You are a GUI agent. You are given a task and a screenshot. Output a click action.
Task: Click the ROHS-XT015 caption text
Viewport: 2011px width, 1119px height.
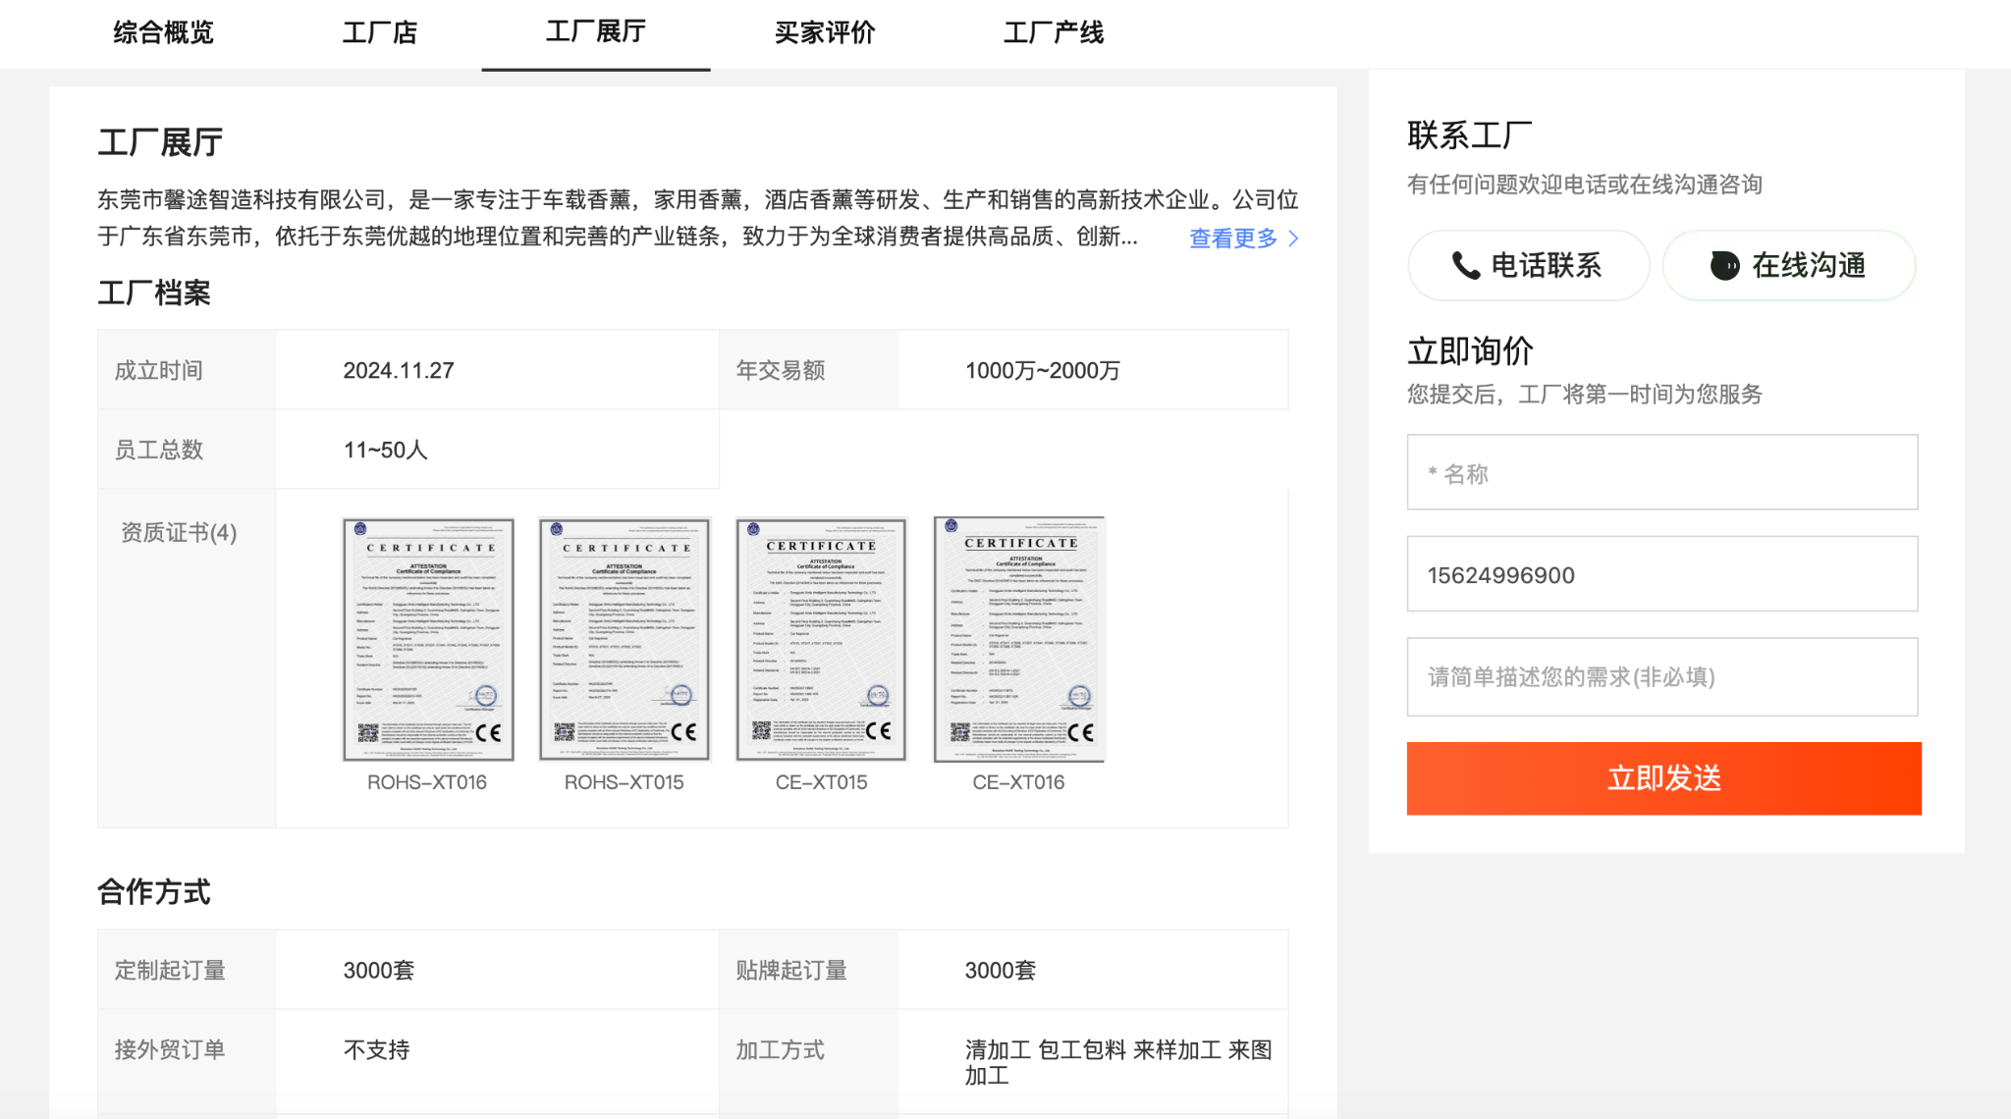pyautogui.click(x=625, y=782)
